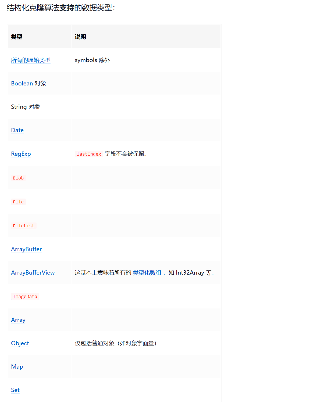The height and width of the screenshot is (410, 313).
Task: Follow the Object link
Action: point(20,343)
